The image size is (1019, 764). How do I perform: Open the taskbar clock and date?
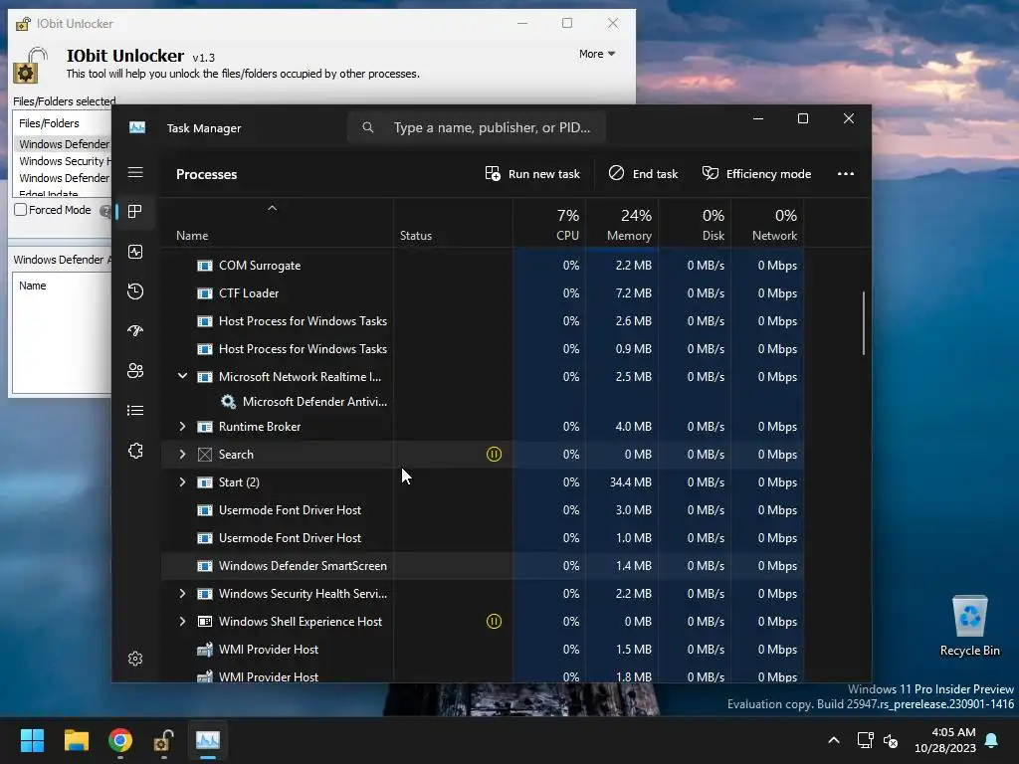tap(945, 740)
